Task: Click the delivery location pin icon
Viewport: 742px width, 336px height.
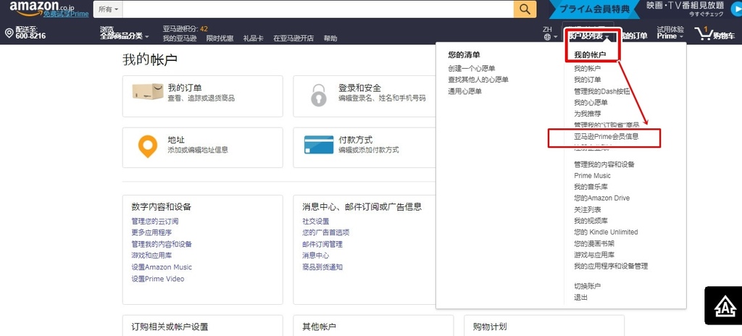Action: coord(9,33)
